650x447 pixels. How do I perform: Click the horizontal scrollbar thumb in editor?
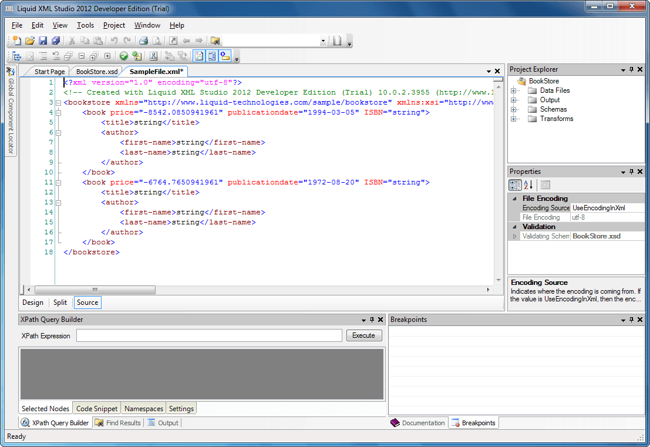pyautogui.click(x=95, y=290)
